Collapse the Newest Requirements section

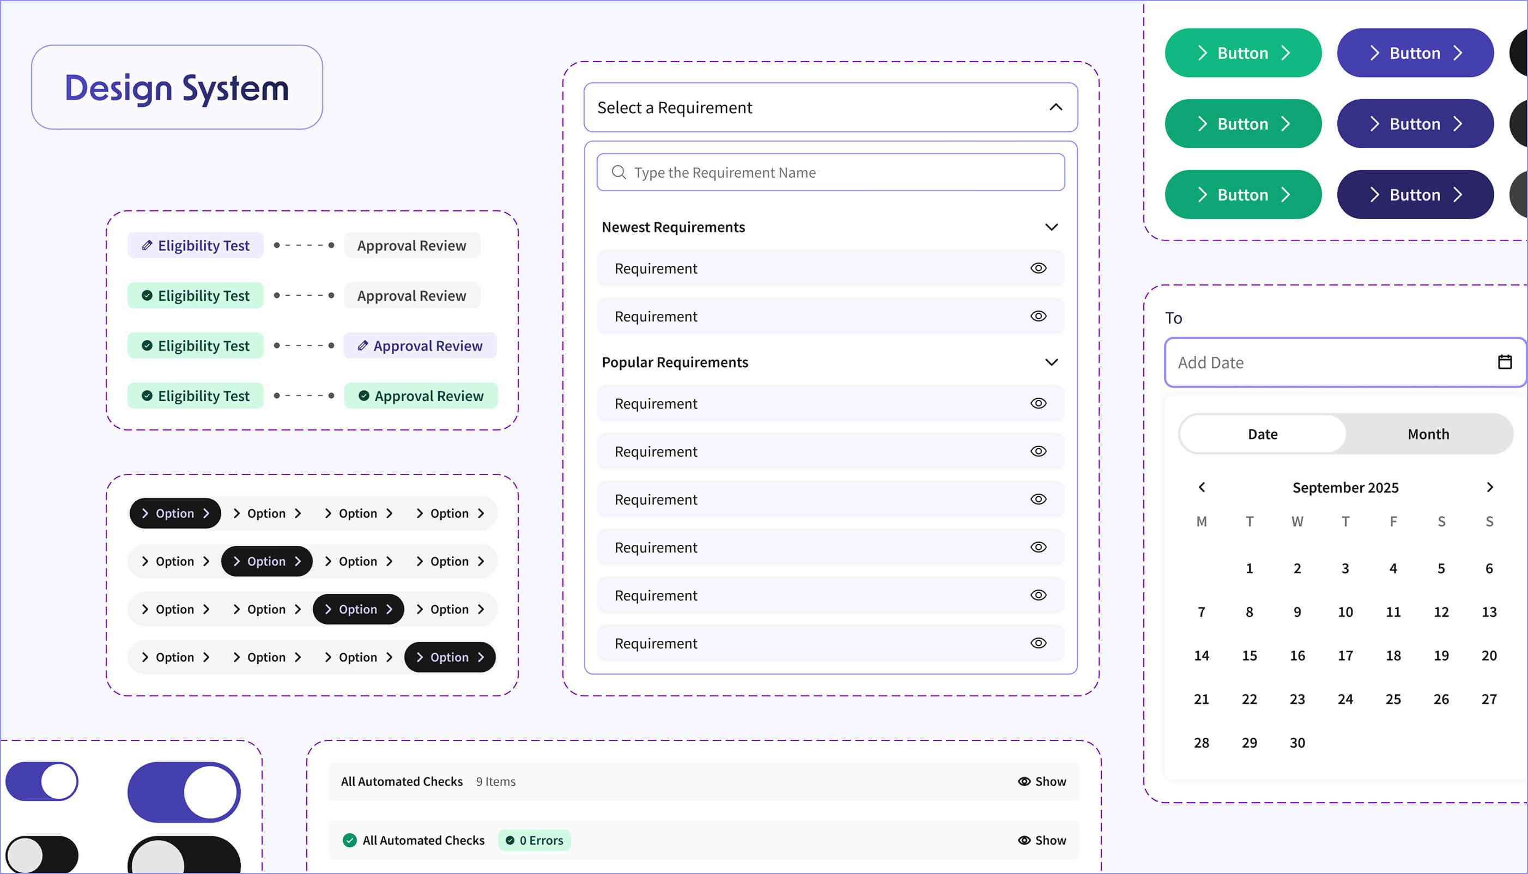pyautogui.click(x=1052, y=227)
